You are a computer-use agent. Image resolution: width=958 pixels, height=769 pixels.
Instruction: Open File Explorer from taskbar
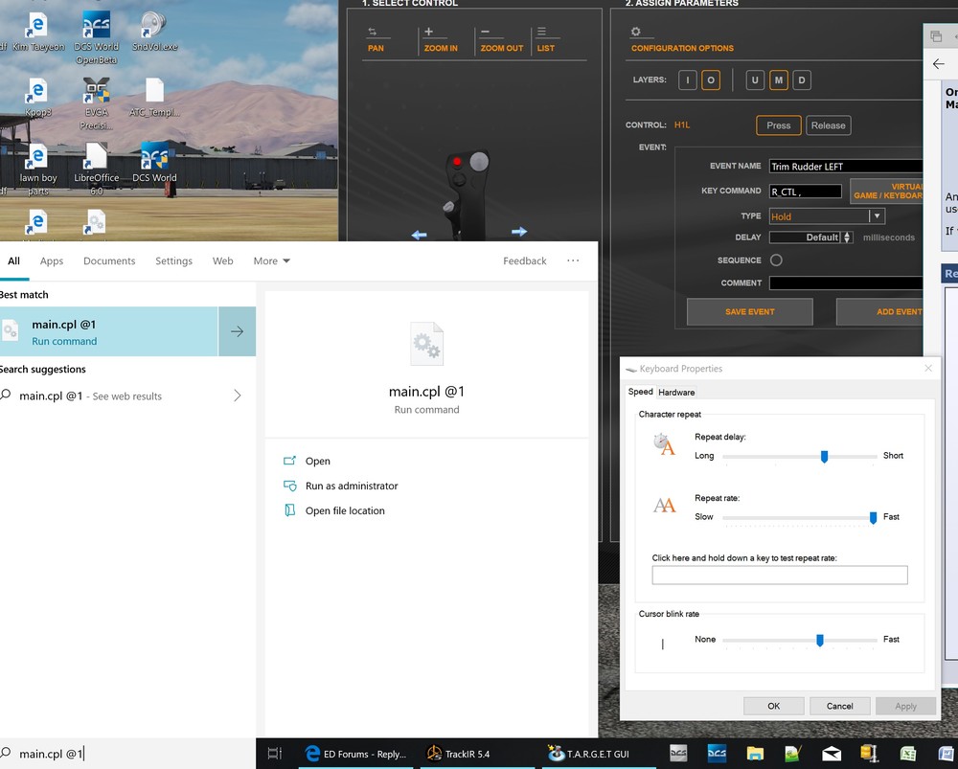755,754
